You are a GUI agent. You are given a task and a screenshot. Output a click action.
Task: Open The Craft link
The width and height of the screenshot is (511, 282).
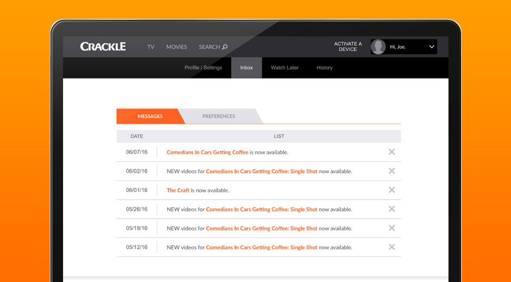tap(178, 190)
